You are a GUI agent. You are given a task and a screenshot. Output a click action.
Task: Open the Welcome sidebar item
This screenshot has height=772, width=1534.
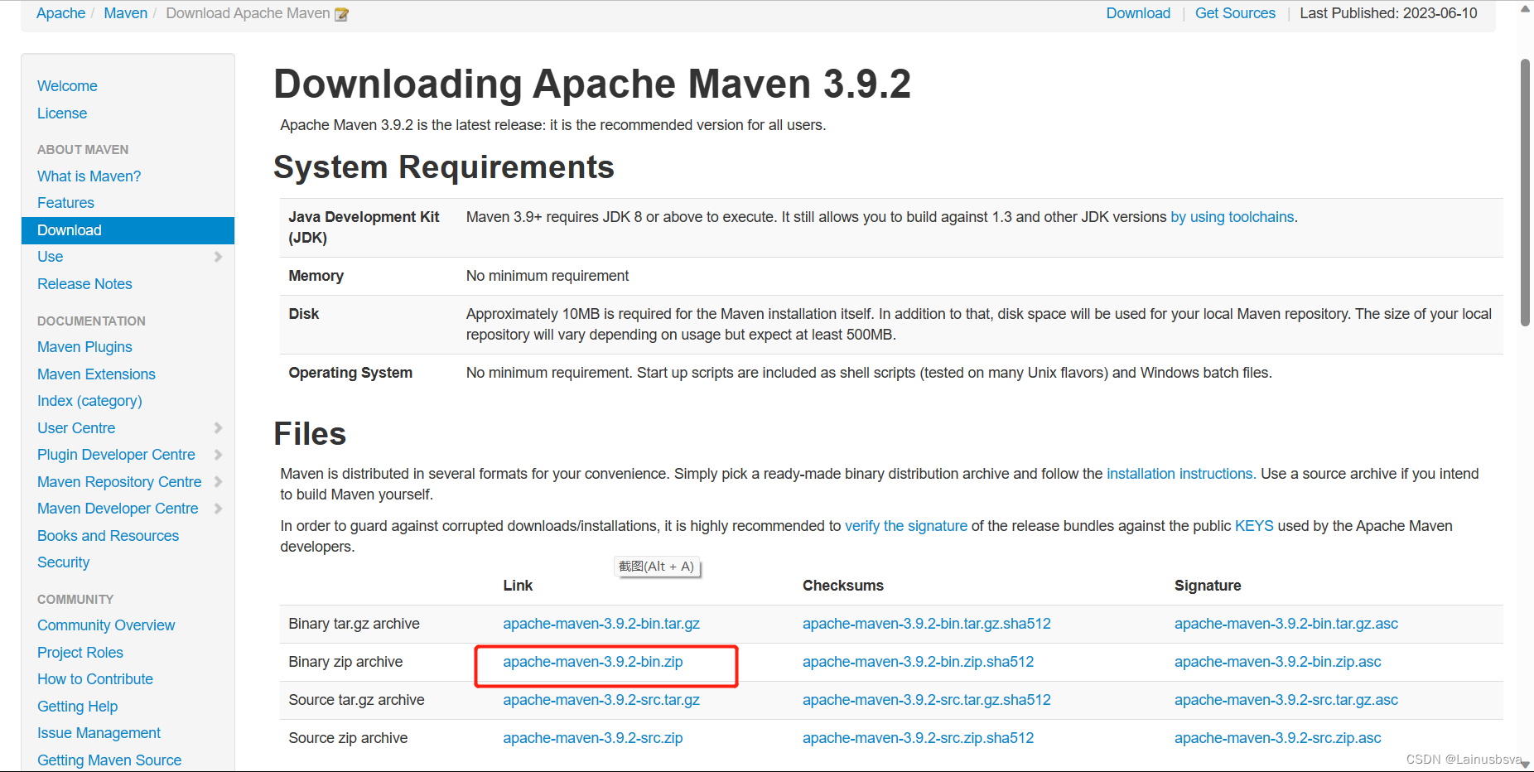tap(67, 86)
